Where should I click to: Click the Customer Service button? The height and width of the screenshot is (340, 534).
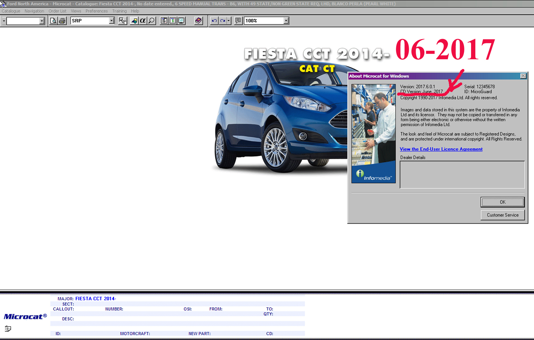[x=503, y=215]
